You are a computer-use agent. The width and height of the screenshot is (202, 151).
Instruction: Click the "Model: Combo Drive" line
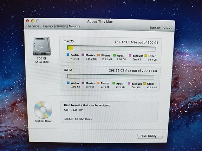point(78,119)
